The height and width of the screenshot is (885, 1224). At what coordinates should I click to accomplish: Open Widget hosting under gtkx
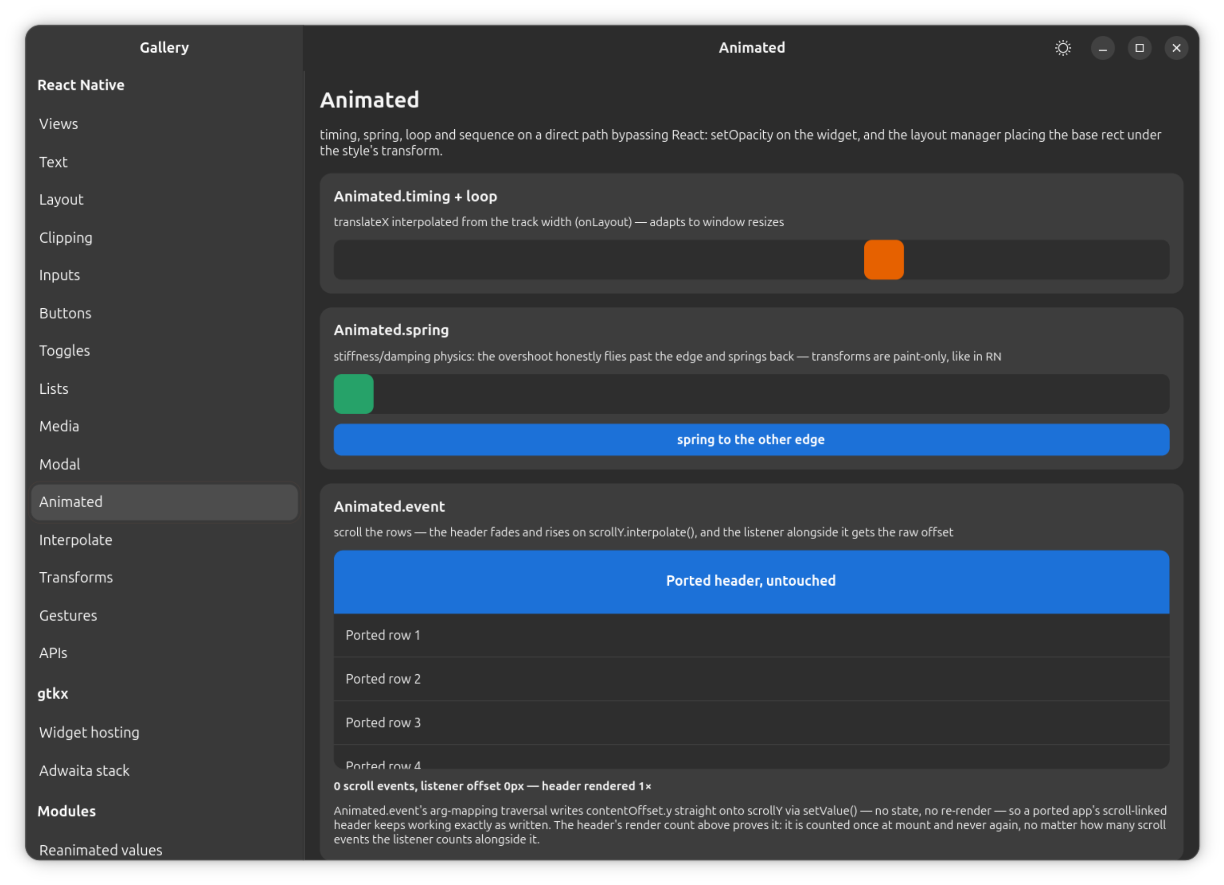tap(165, 732)
